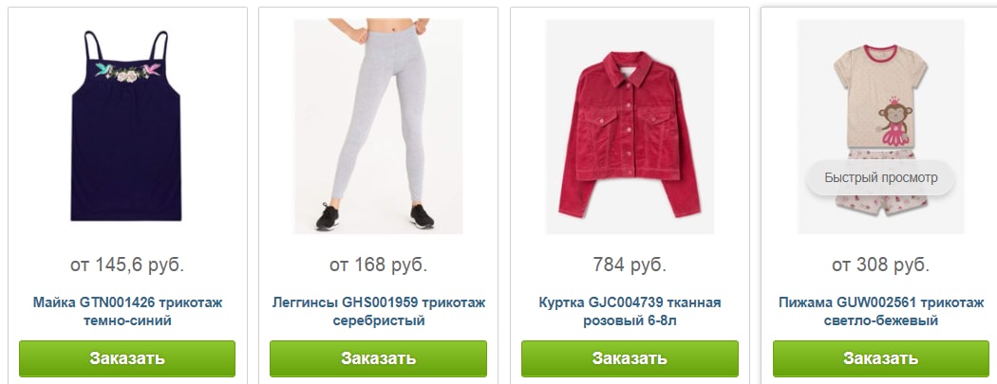Click Заказать under the Куртка jacket
This screenshot has height=384, width=997.
point(630,358)
